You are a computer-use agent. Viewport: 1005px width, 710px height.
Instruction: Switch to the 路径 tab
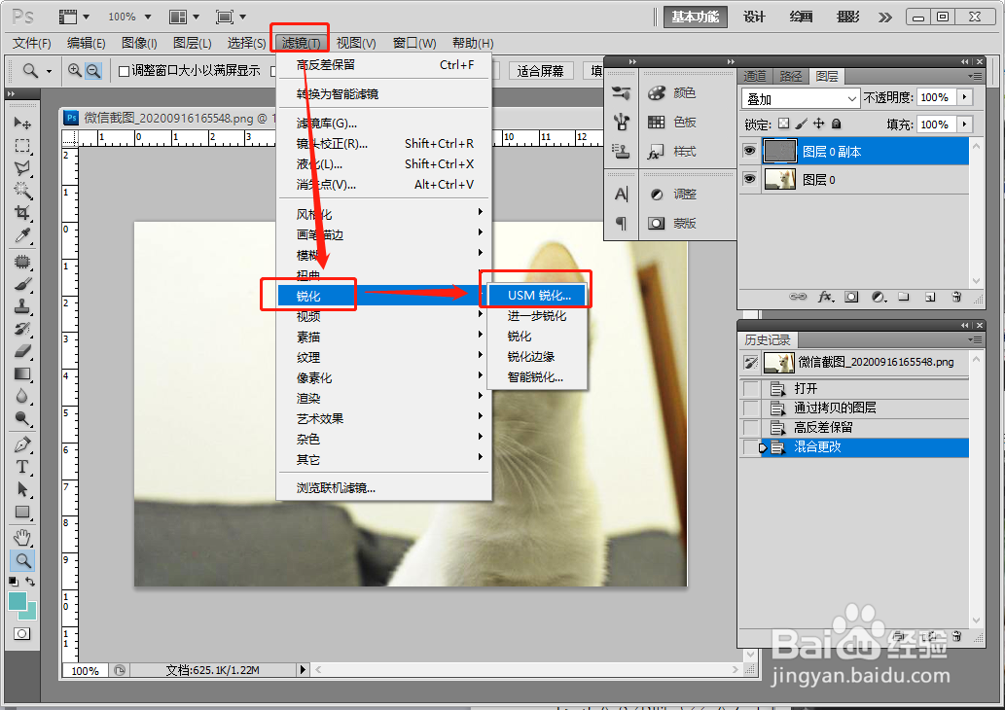tap(791, 76)
